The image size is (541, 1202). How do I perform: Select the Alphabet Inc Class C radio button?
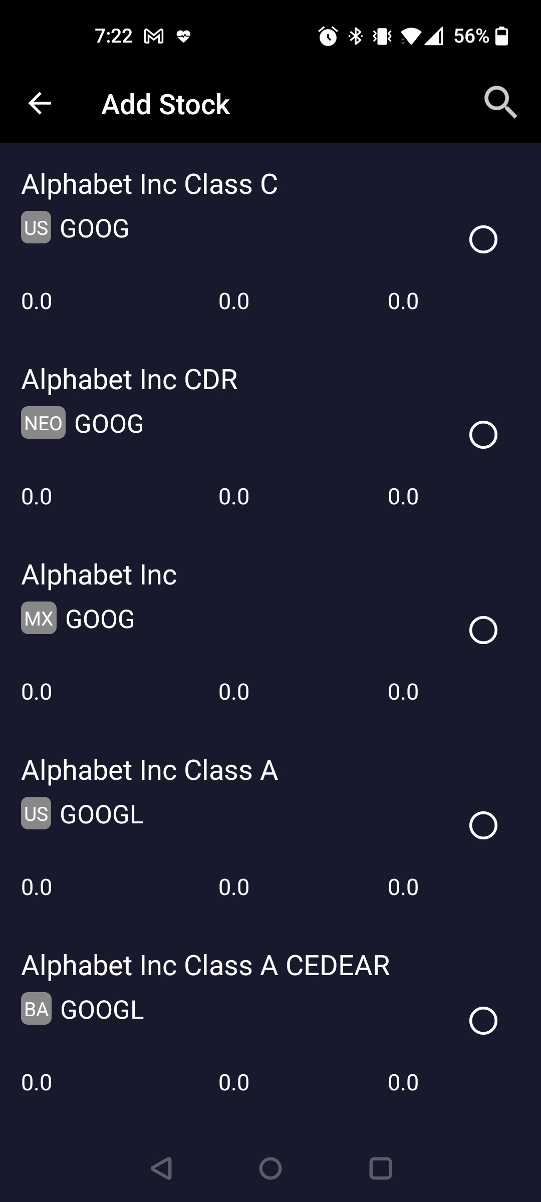click(483, 239)
